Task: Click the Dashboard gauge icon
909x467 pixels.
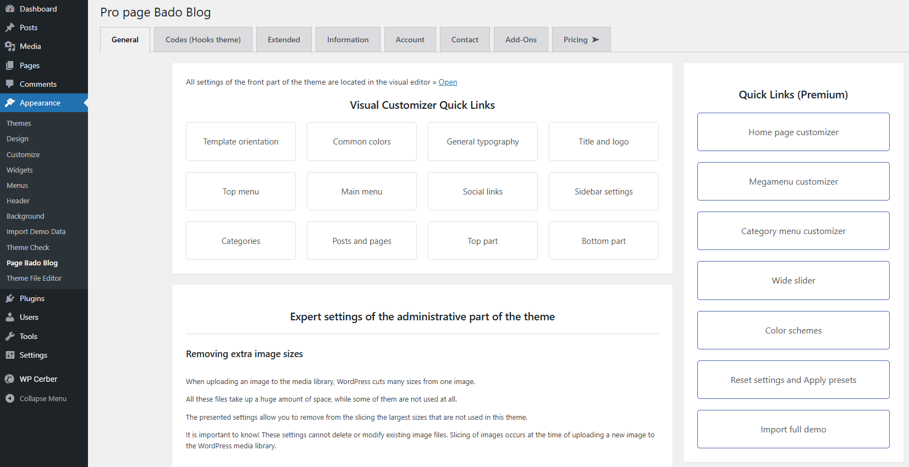Action: point(10,9)
